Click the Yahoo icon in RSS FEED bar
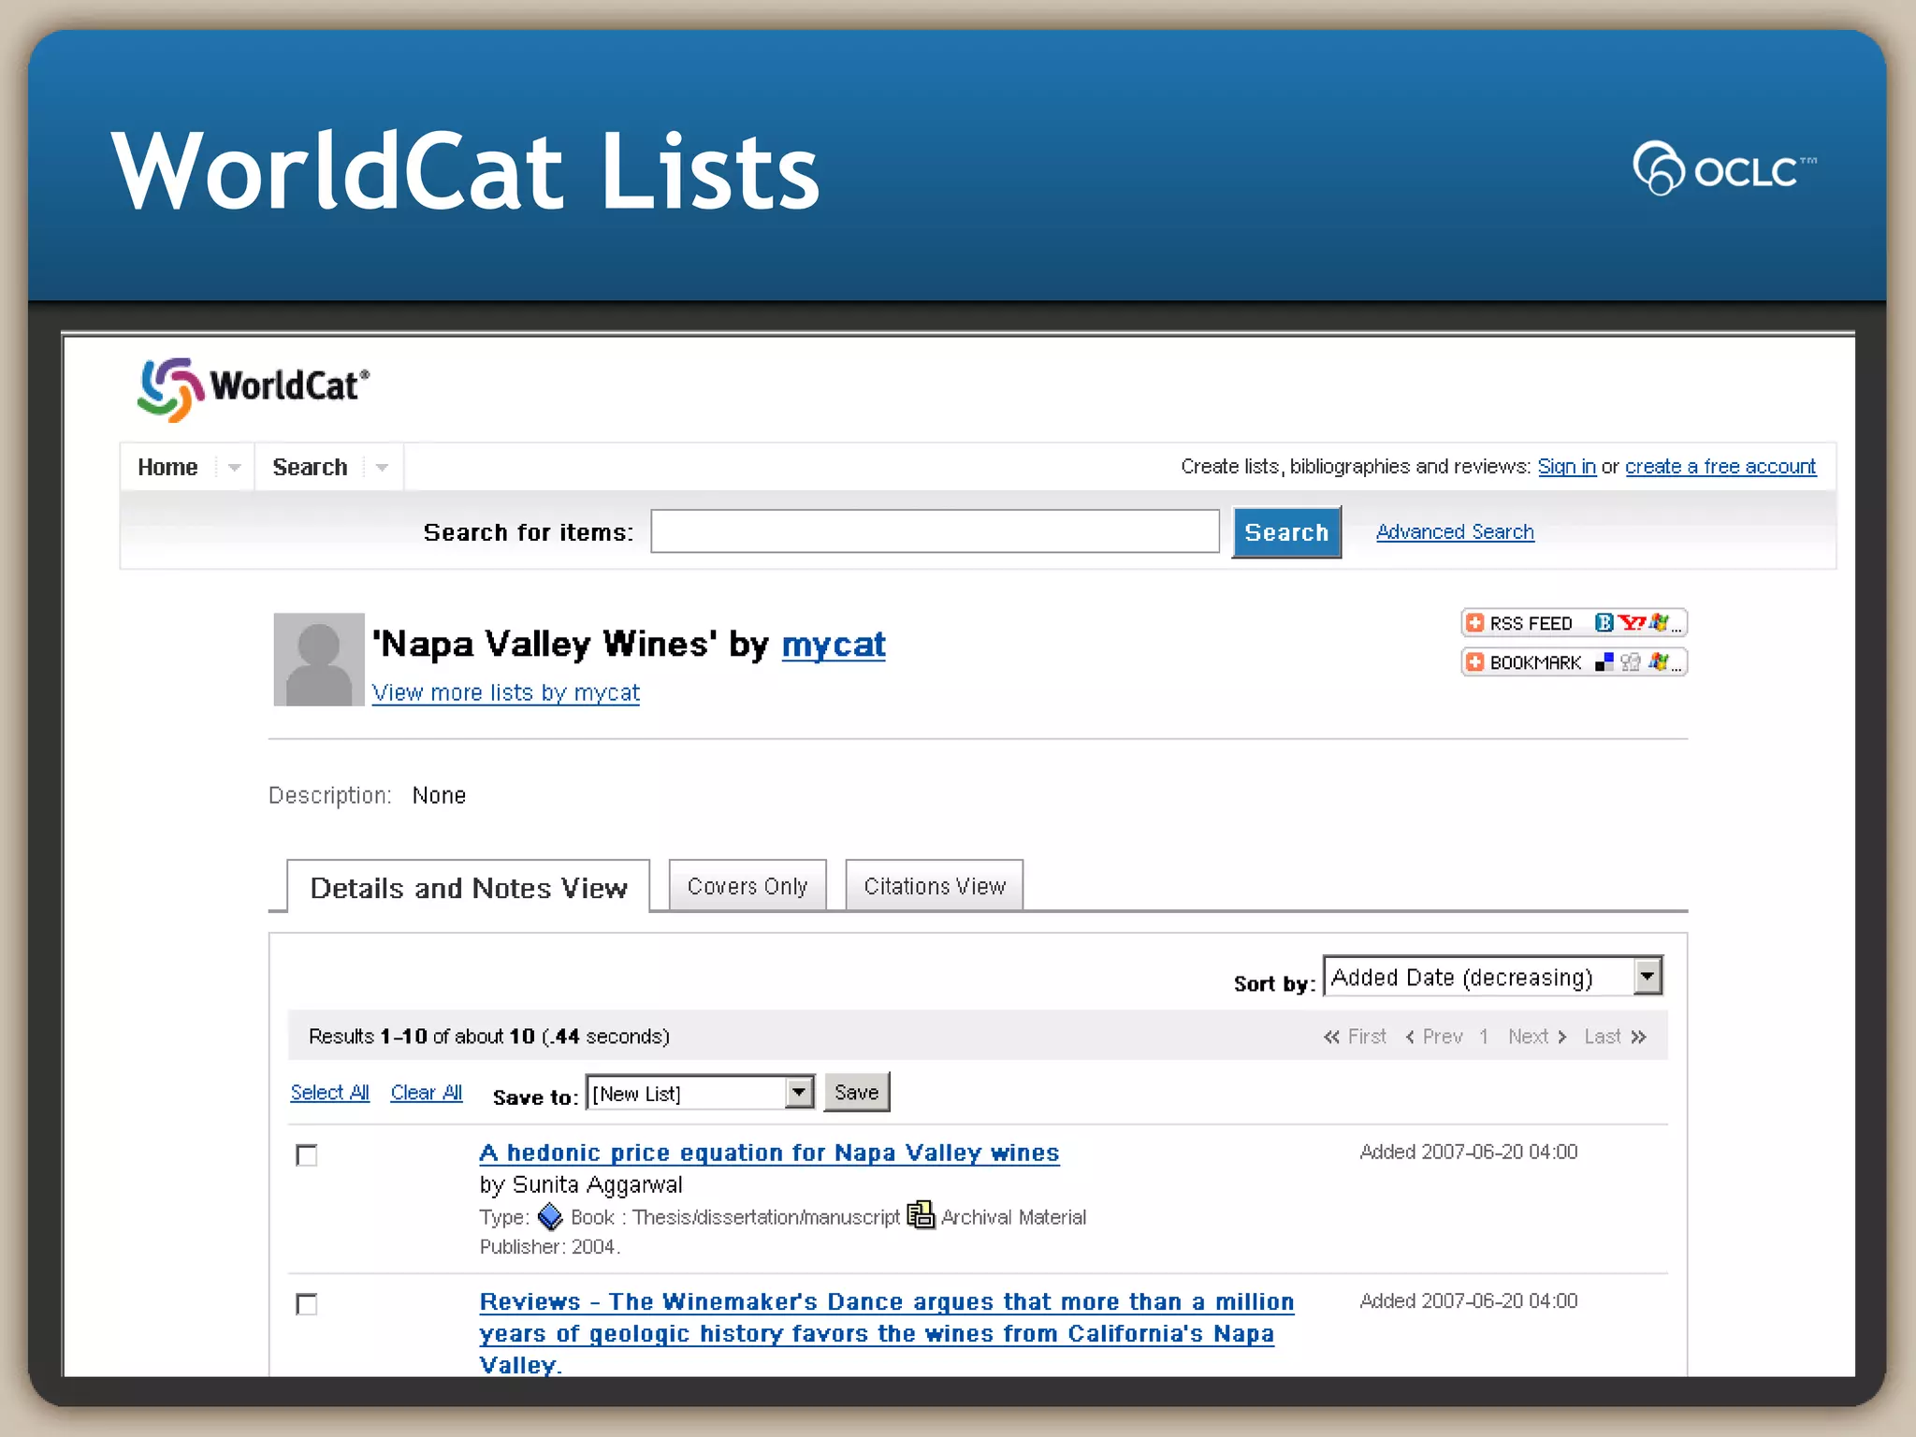This screenshot has width=1916, height=1437. click(x=1632, y=623)
